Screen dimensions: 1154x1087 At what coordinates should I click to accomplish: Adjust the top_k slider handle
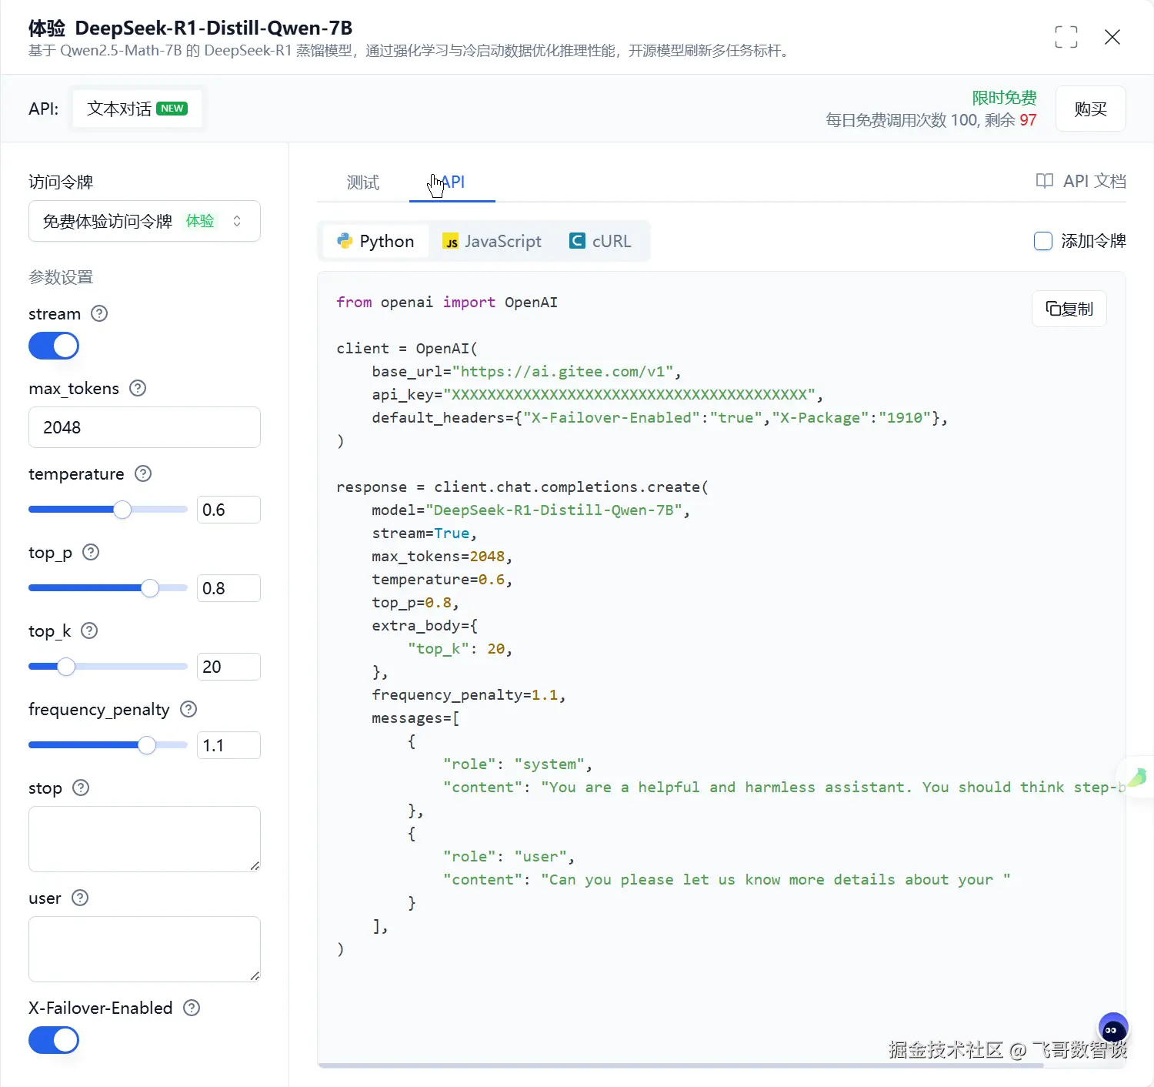66,667
